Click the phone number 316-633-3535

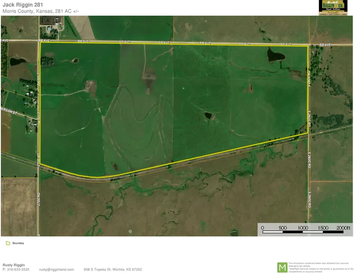(x=16, y=269)
